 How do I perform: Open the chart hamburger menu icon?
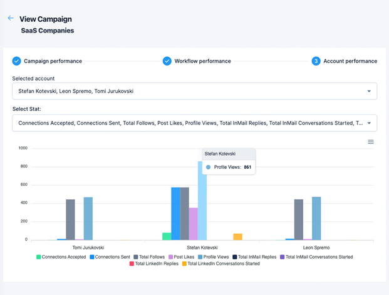point(371,142)
